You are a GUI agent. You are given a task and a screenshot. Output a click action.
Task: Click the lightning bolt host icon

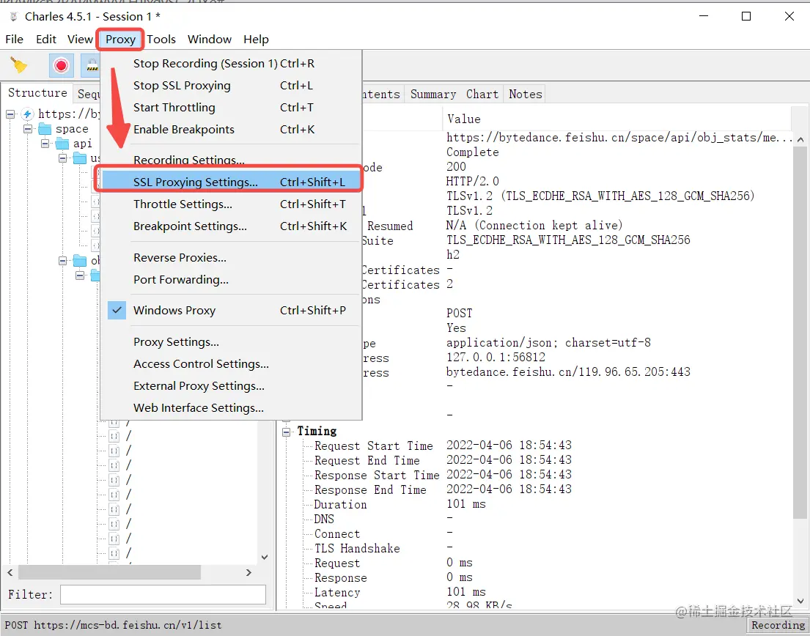tap(28, 114)
